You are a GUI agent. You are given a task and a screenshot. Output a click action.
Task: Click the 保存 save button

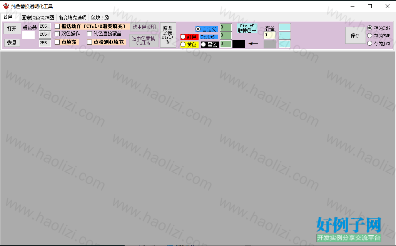click(355, 36)
